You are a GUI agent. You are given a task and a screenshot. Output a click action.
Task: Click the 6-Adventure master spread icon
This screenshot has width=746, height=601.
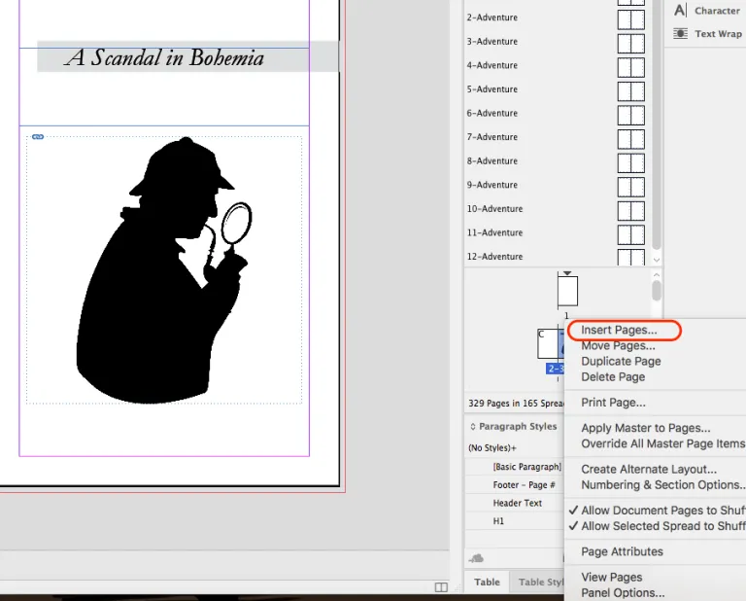pos(630,115)
